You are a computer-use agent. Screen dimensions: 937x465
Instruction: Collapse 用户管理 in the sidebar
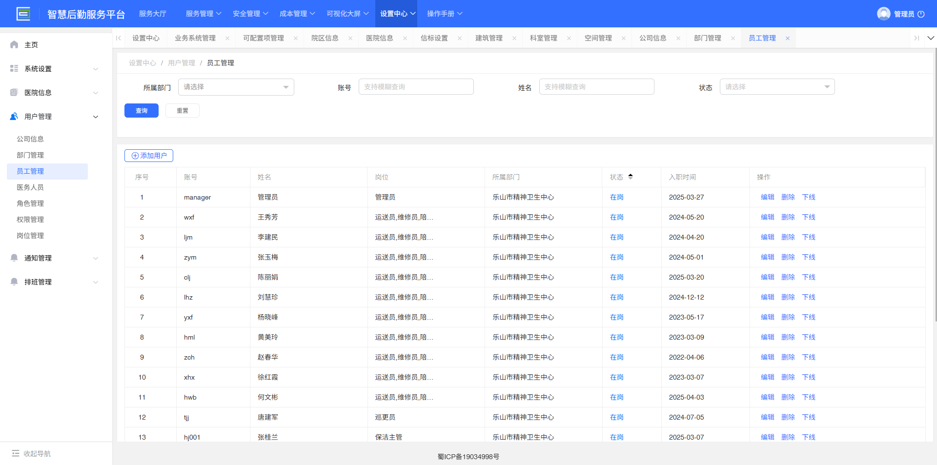point(96,117)
